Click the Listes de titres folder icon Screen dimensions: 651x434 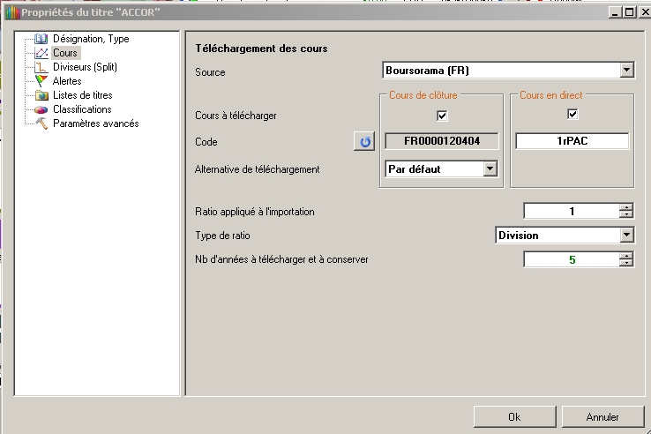[x=41, y=95]
